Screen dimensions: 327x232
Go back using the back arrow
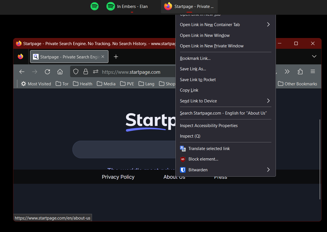22,72
